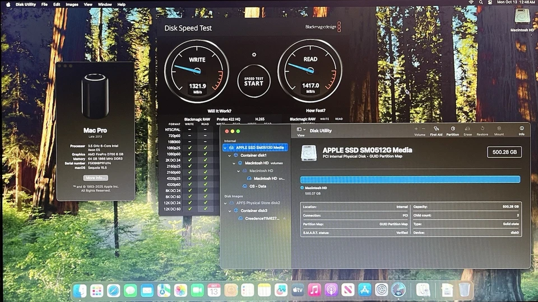Click the Macintosh HD legend label
538x302 pixels.
316,188
